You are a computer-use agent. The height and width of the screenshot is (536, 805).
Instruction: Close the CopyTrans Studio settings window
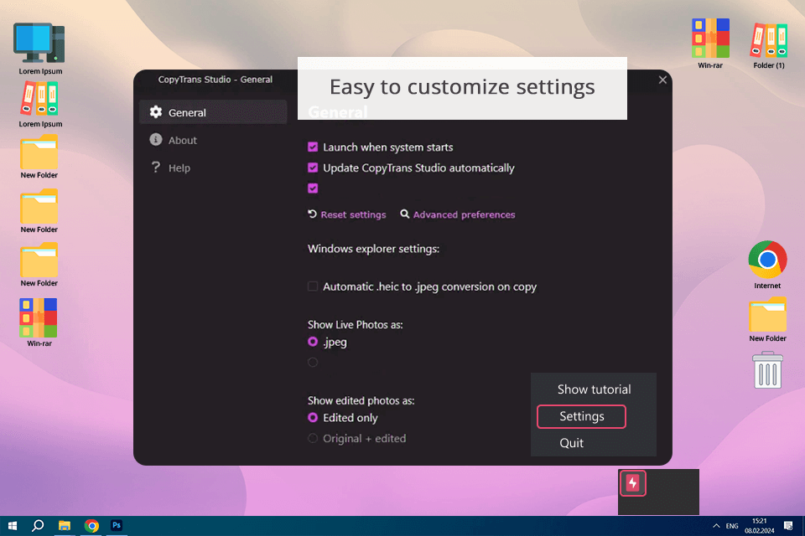[x=662, y=80]
